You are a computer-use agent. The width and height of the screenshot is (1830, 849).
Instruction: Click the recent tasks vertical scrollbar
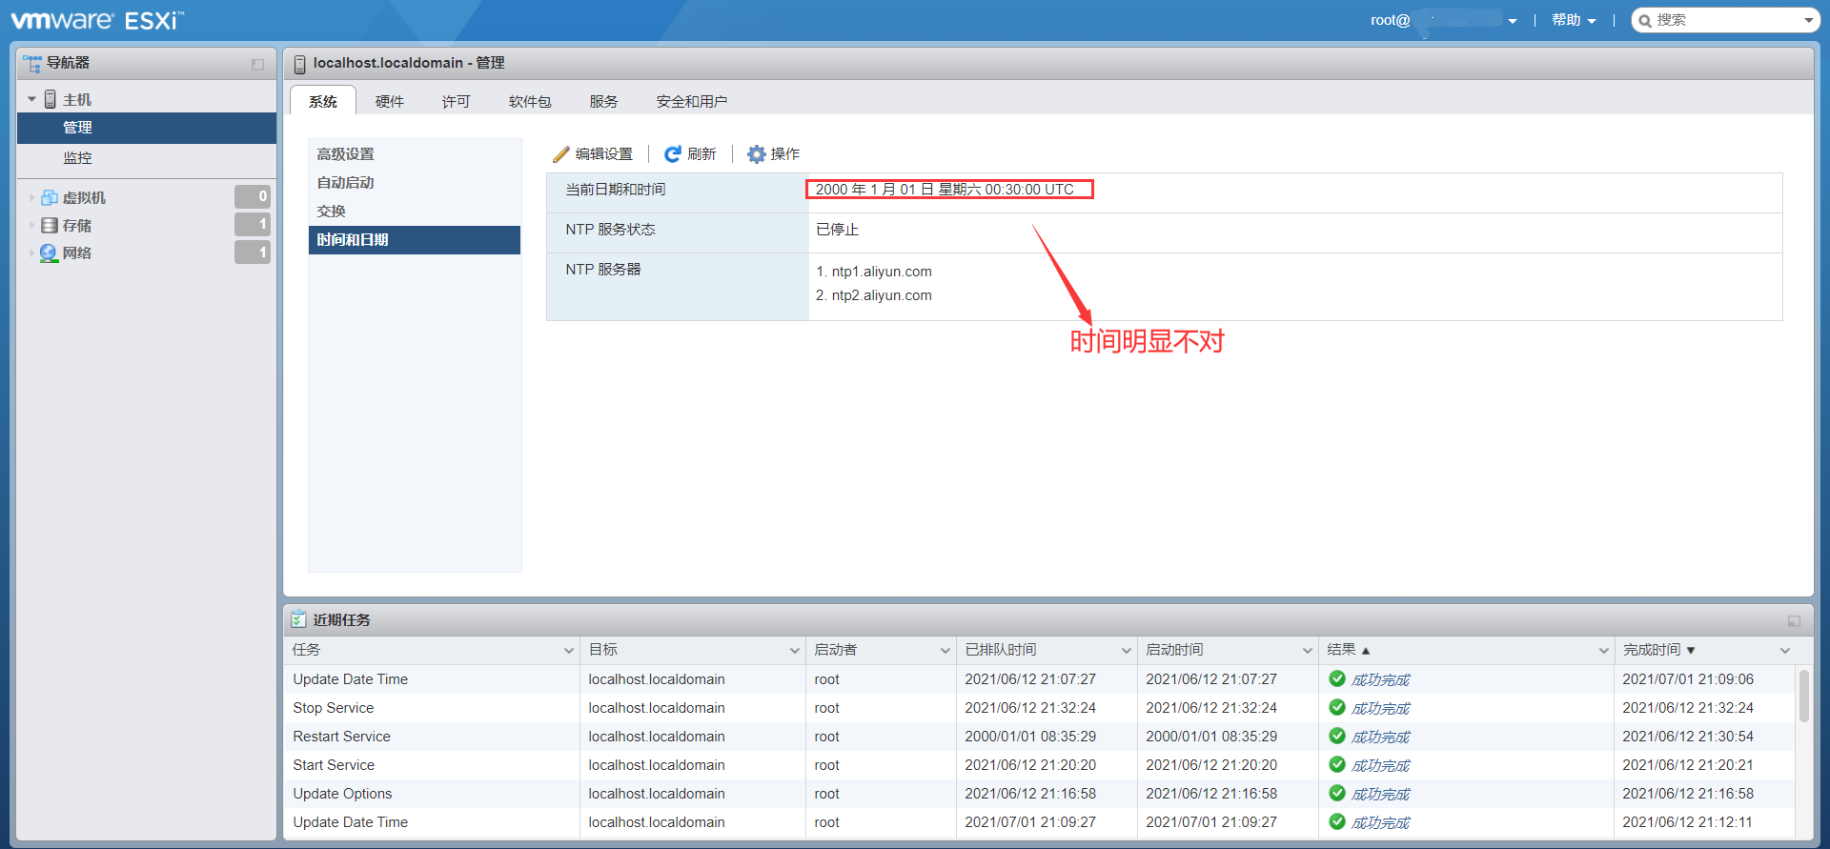click(x=1803, y=696)
